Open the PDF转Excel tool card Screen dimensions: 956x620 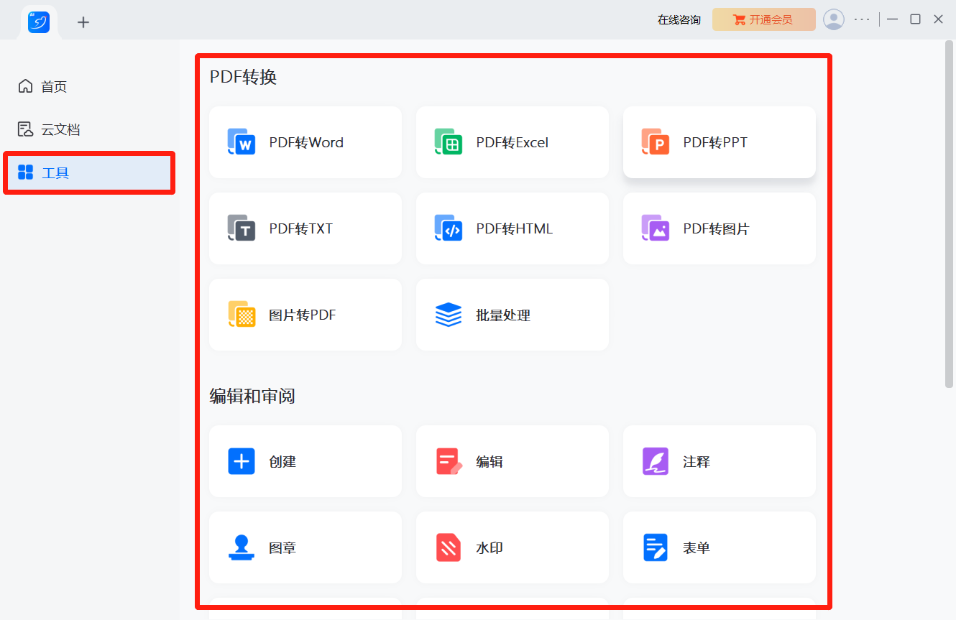point(513,142)
